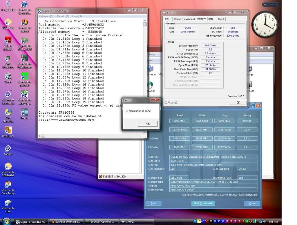The height and width of the screenshot is (225, 297).
Task: Open Shortcut to super_pi desktop icon
Action: (x=25, y=98)
